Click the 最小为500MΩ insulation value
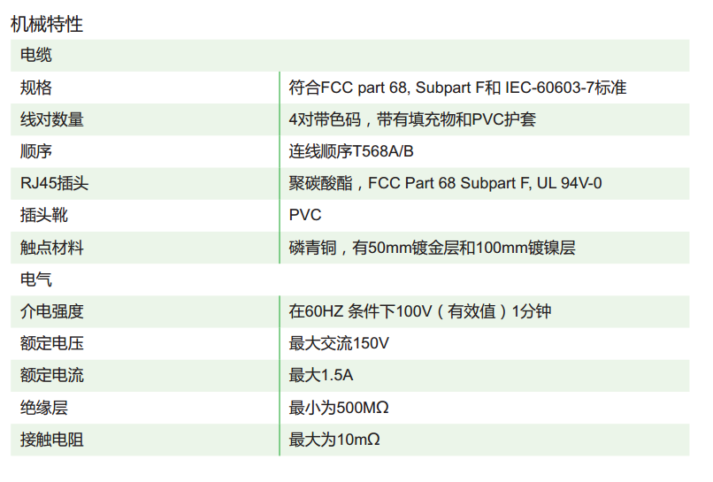The image size is (713, 482). coord(339,408)
